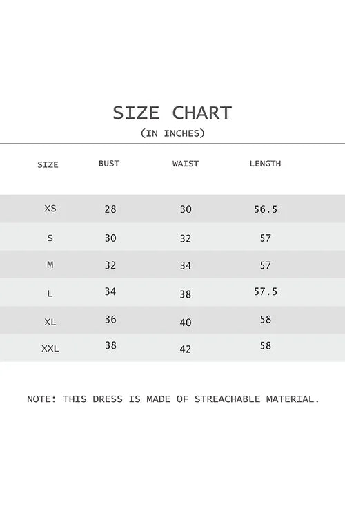Viewport: 345px width, 518px height.
Task: Click the XL bust value 36
Action: 110,320
